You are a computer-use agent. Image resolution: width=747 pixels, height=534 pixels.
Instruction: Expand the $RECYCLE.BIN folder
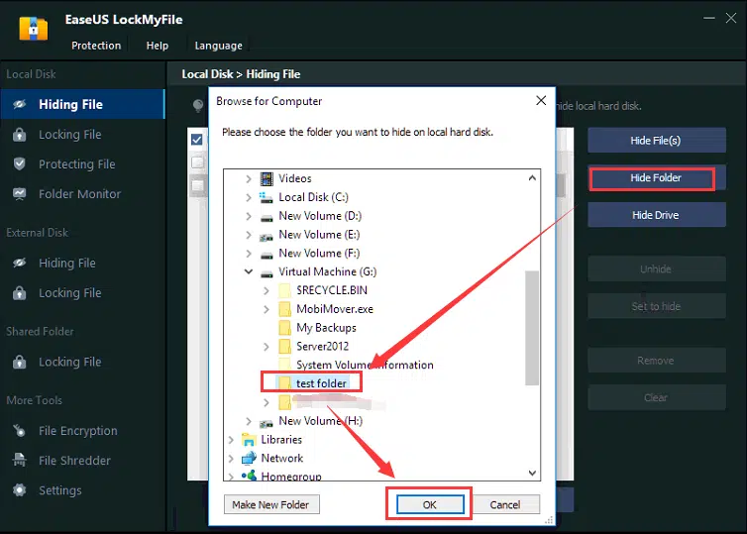(x=267, y=290)
